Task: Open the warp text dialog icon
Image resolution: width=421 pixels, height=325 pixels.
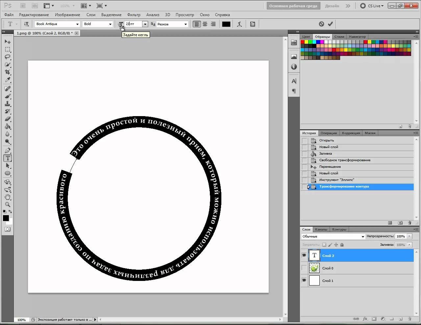Action: (239, 24)
